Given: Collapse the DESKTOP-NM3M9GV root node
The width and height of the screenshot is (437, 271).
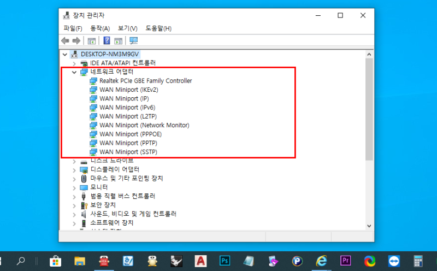Looking at the screenshot, I should [x=65, y=55].
